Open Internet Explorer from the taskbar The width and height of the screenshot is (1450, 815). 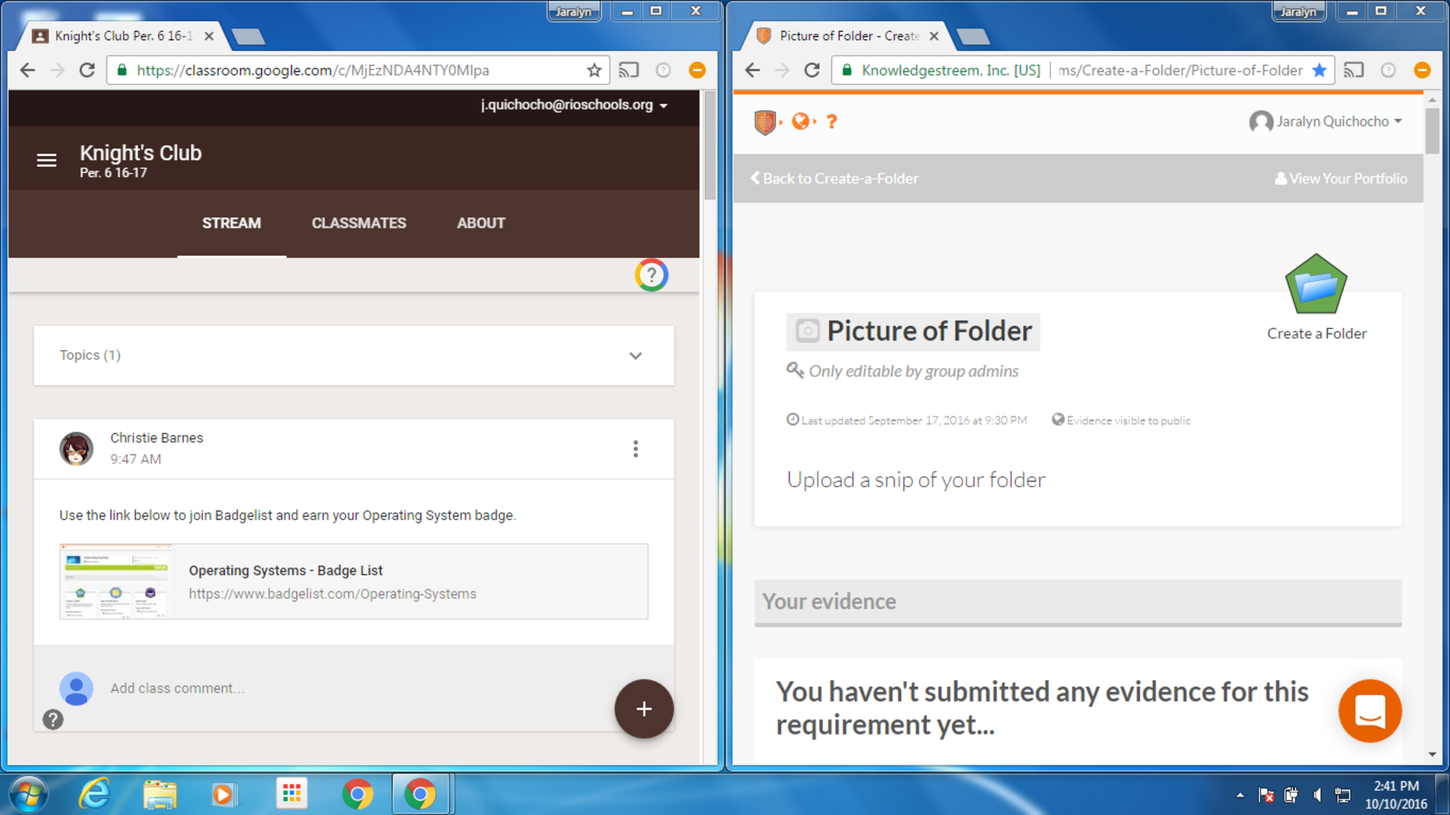point(94,794)
